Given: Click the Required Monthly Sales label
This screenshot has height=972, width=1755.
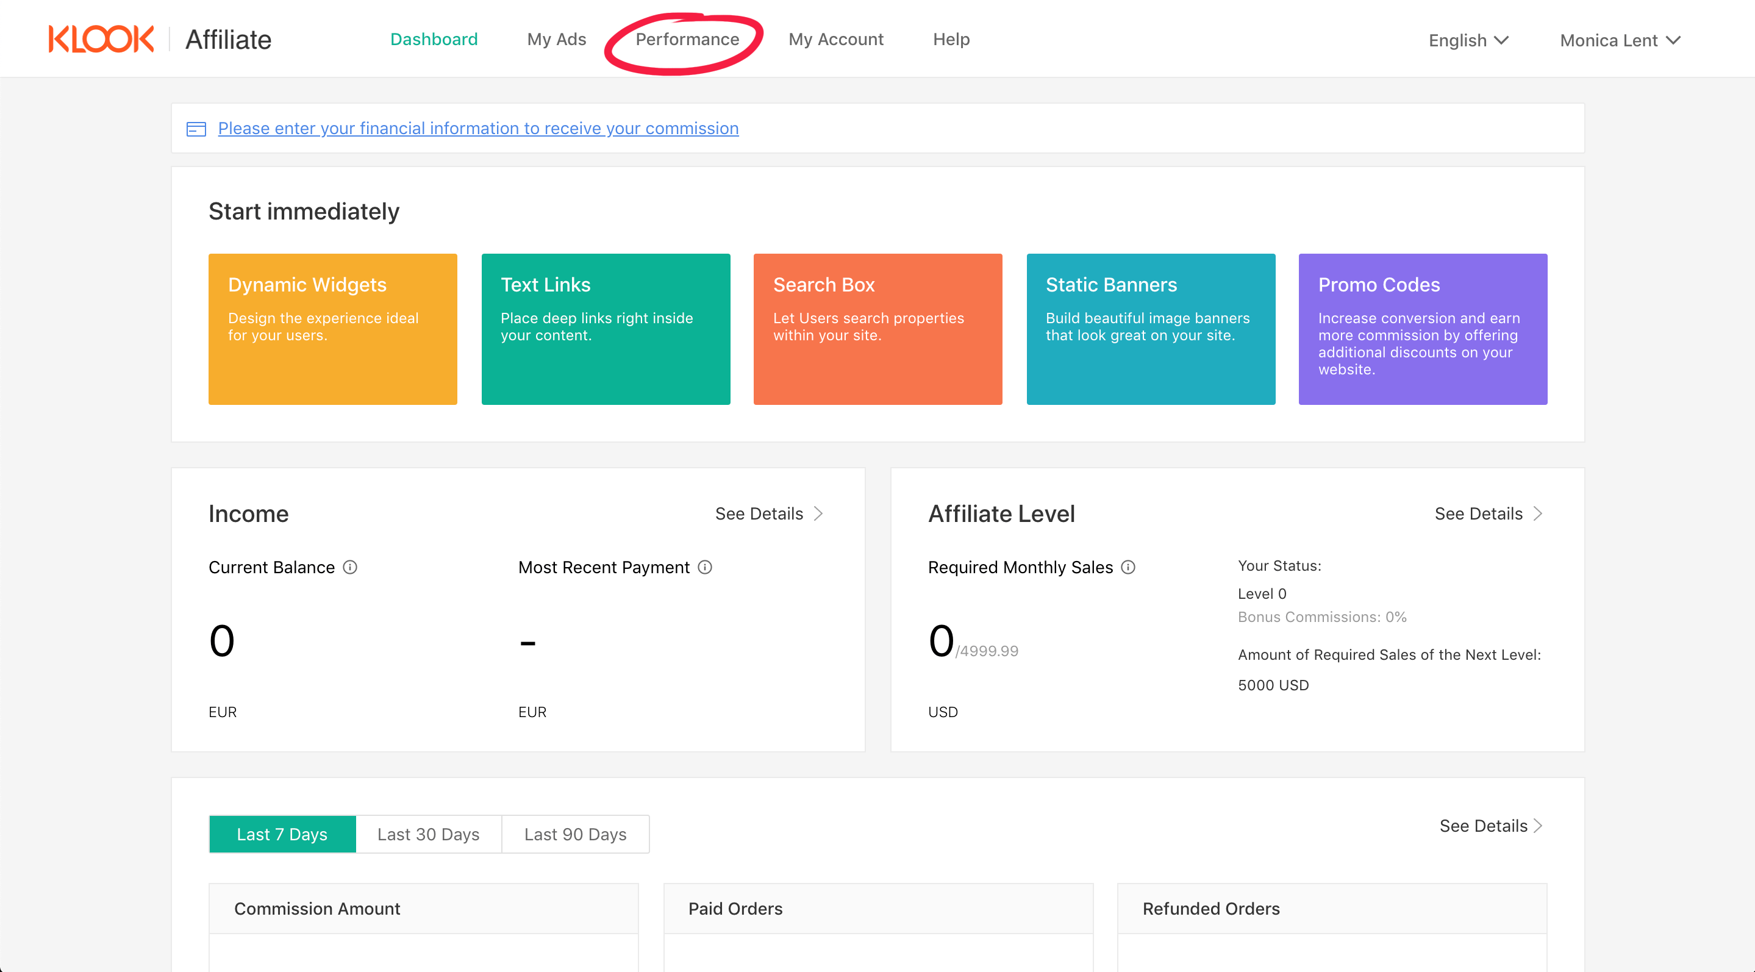Looking at the screenshot, I should tap(1021, 567).
